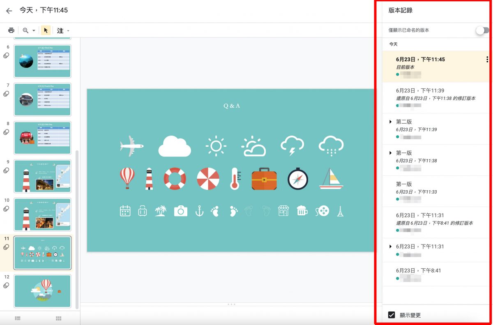Click the link icon beside slide 11

(x=6, y=247)
